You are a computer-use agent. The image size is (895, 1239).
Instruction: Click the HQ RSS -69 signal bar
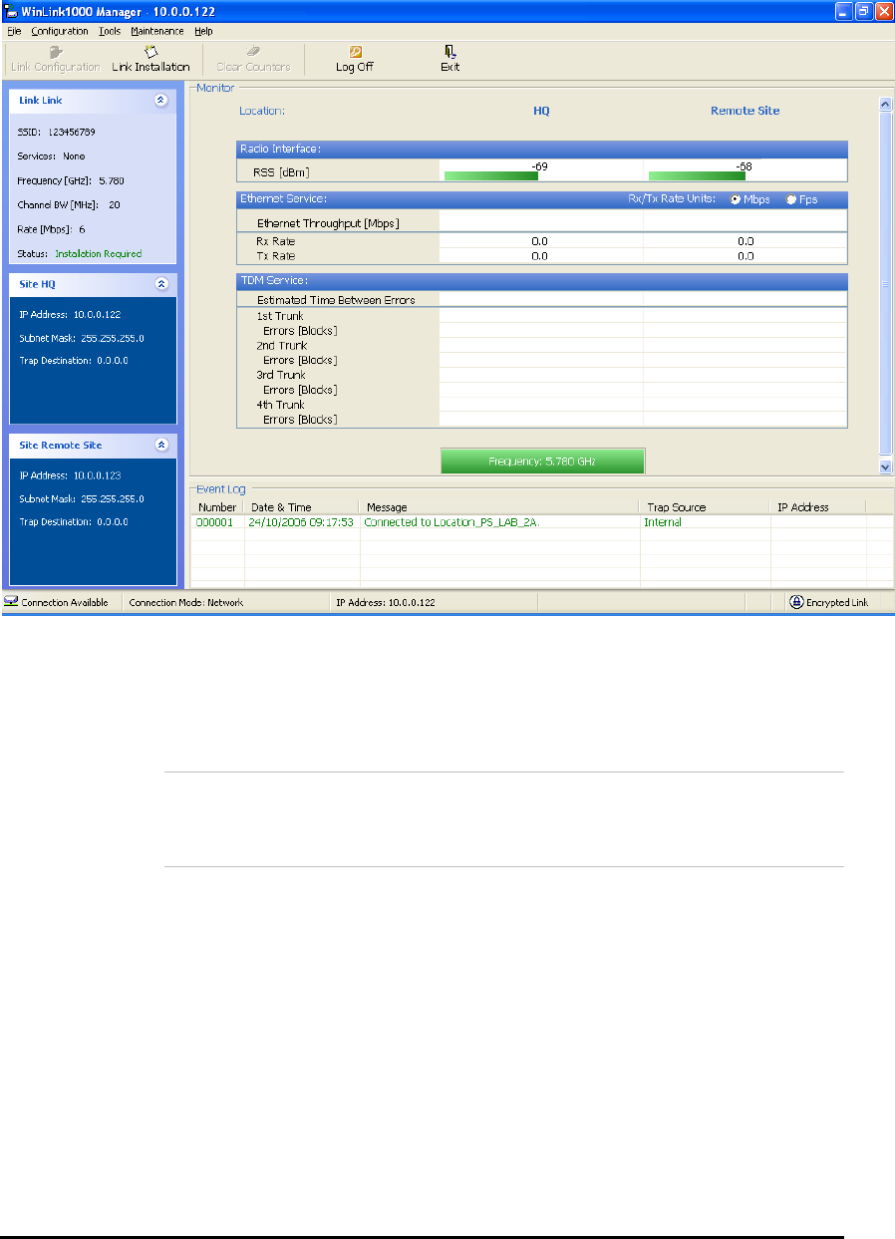coord(491,175)
